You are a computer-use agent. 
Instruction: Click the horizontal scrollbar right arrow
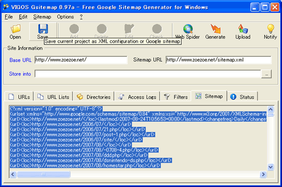pos(264,174)
